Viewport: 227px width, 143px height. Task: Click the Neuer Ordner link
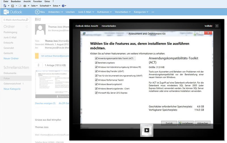tap(11, 59)
